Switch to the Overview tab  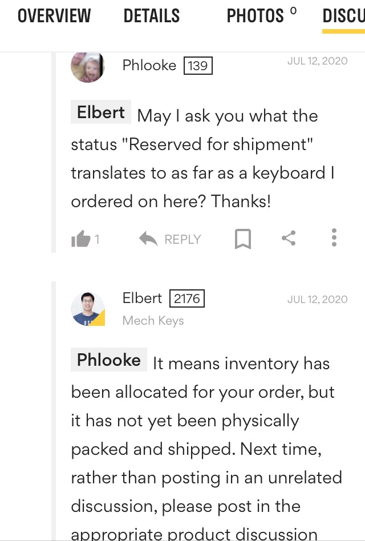pos(54,16)
